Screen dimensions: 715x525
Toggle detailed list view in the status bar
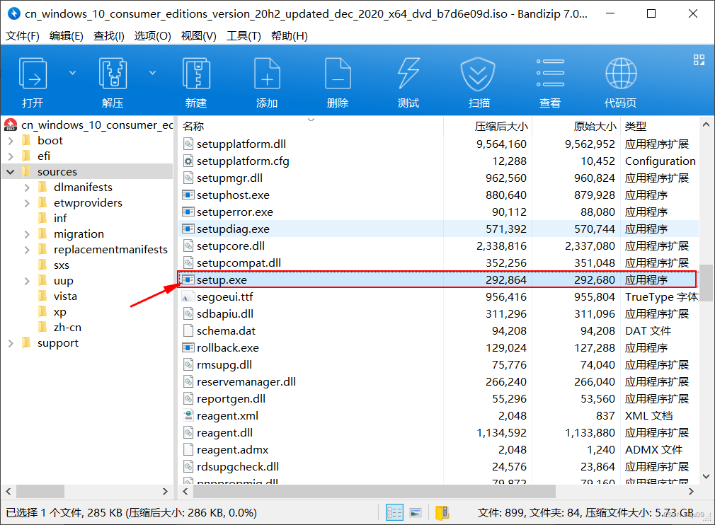[394, 512]
